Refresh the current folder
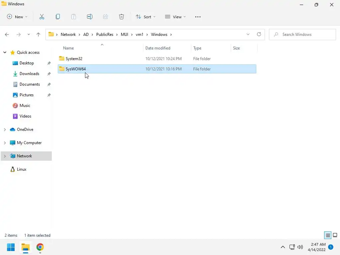 click(259, 34)
